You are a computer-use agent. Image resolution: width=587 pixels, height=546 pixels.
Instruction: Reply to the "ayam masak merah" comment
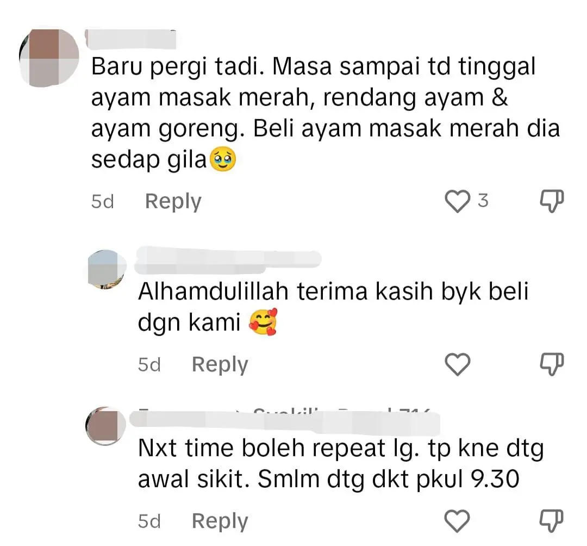click(x=173, y=201)
